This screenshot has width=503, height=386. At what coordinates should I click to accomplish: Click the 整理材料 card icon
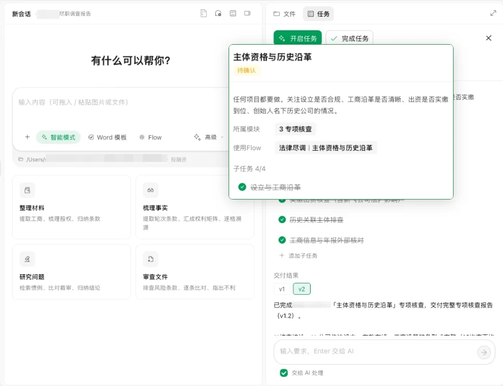(x=27, y=190)
